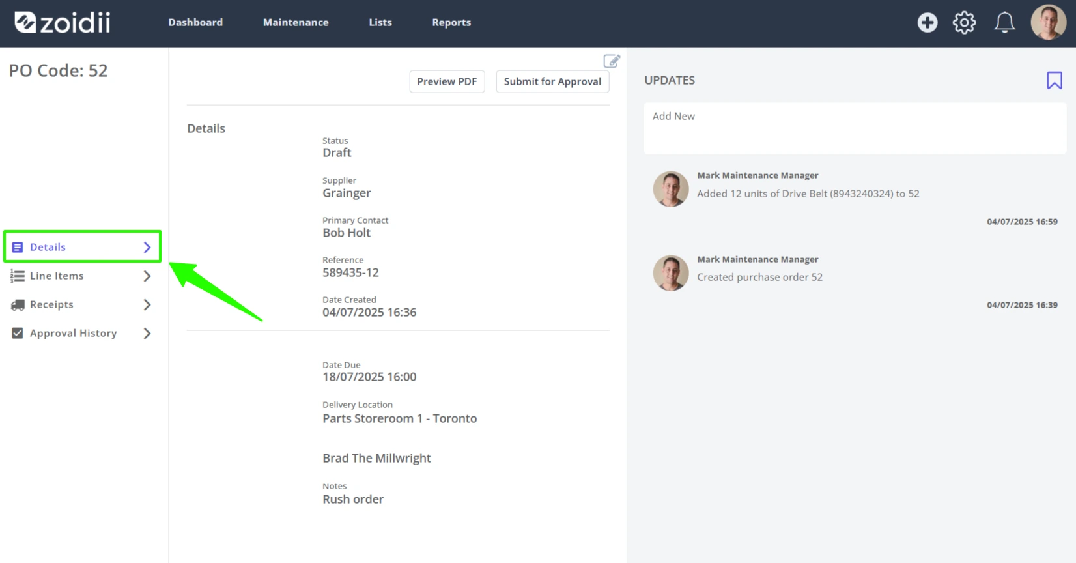Click 'Parts Storeroom 1 - Toronto'
Image resolution: width=1076 pixels, height=563 pixels.
[399, 418]
